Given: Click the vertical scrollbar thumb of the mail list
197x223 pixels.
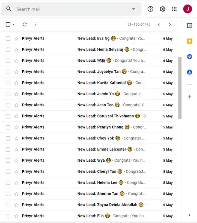Looking at the screenshot, I should point(180,88).
